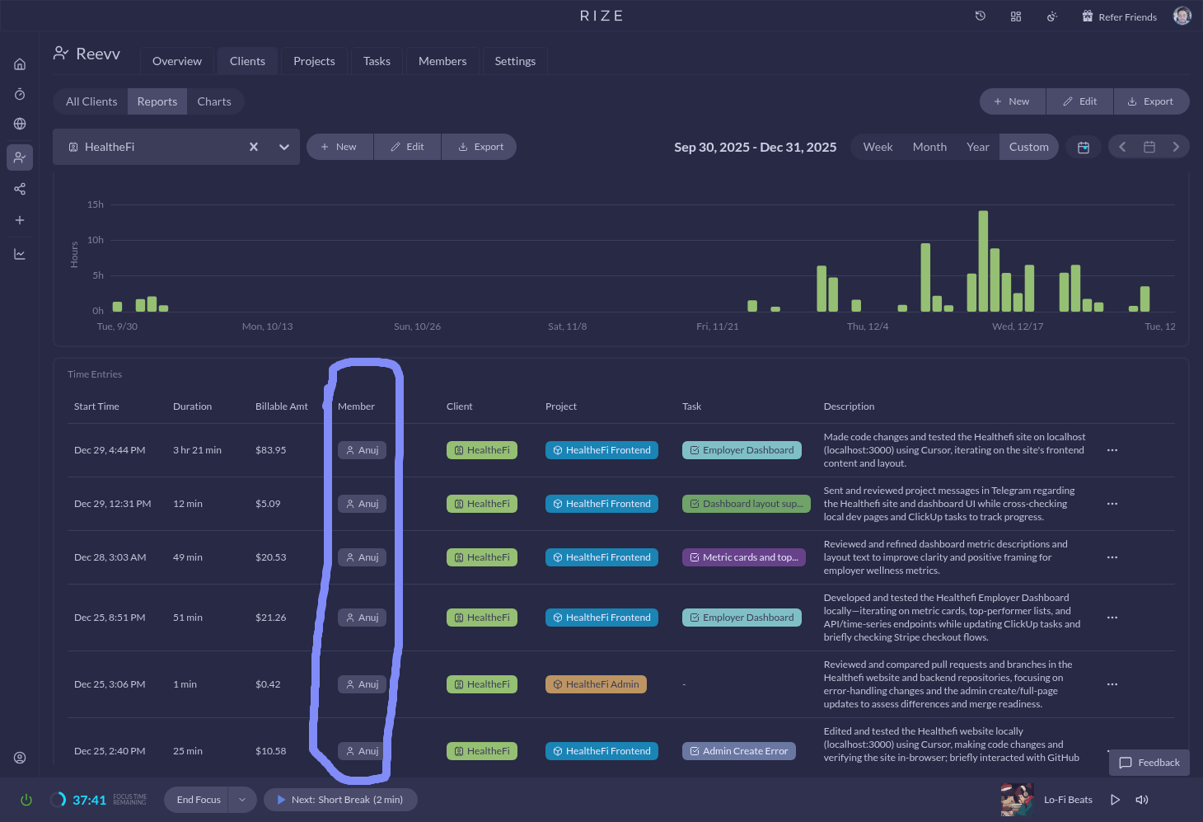Click Next: Short Break button

(x=340, y=800)
